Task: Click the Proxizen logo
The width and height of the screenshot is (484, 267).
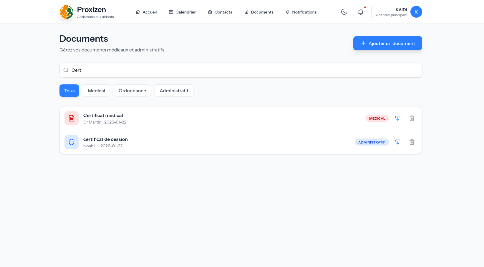Action: click(67, 12)
